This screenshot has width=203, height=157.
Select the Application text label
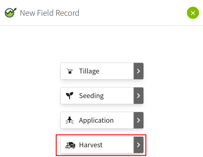pos(96,120)
